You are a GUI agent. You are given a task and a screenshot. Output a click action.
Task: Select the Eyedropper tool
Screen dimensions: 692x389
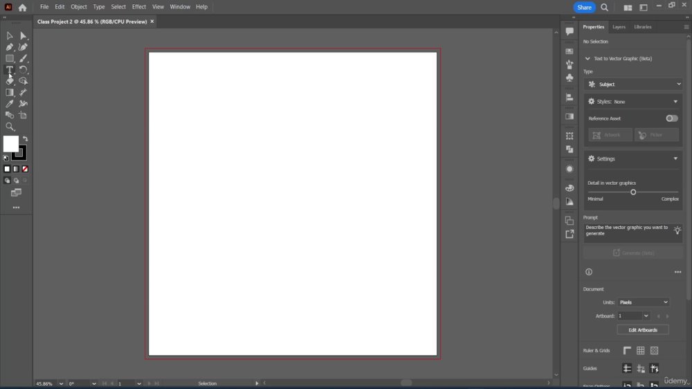pyautogui.click(x=9, y=104)
